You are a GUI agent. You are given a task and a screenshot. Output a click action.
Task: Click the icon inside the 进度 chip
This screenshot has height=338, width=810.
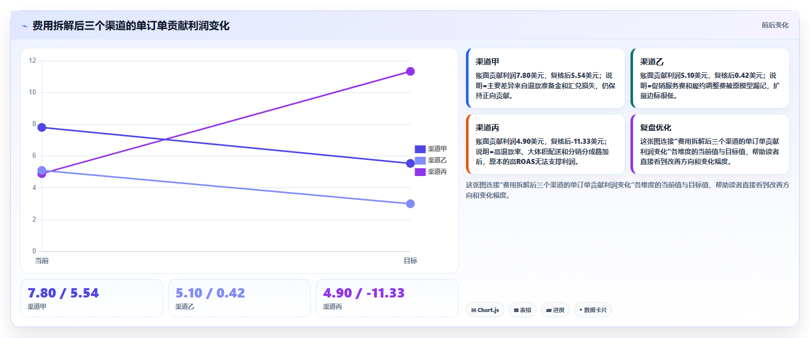point(548,310)
